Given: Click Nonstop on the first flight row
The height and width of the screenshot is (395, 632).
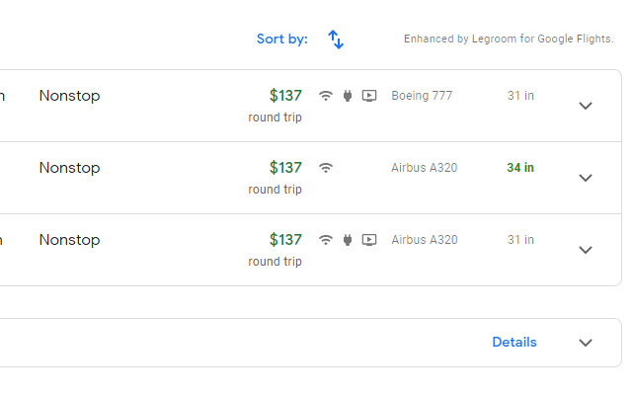Looking at the screenshot, I should click(x=69, y=96).
